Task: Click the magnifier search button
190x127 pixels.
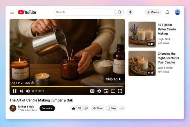Action: pos(119,12)
